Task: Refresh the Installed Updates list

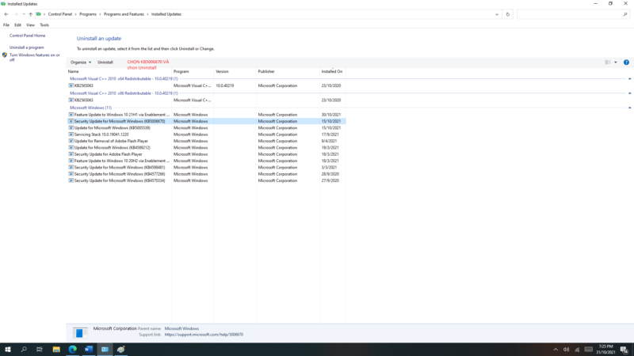Action: click(x=508, y=14)
